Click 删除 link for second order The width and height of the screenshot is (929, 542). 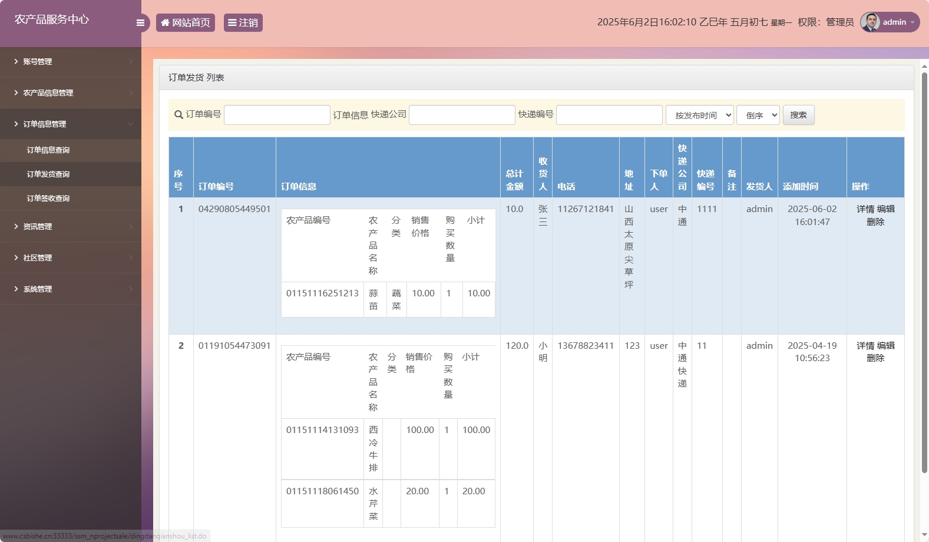click(875, 358)
